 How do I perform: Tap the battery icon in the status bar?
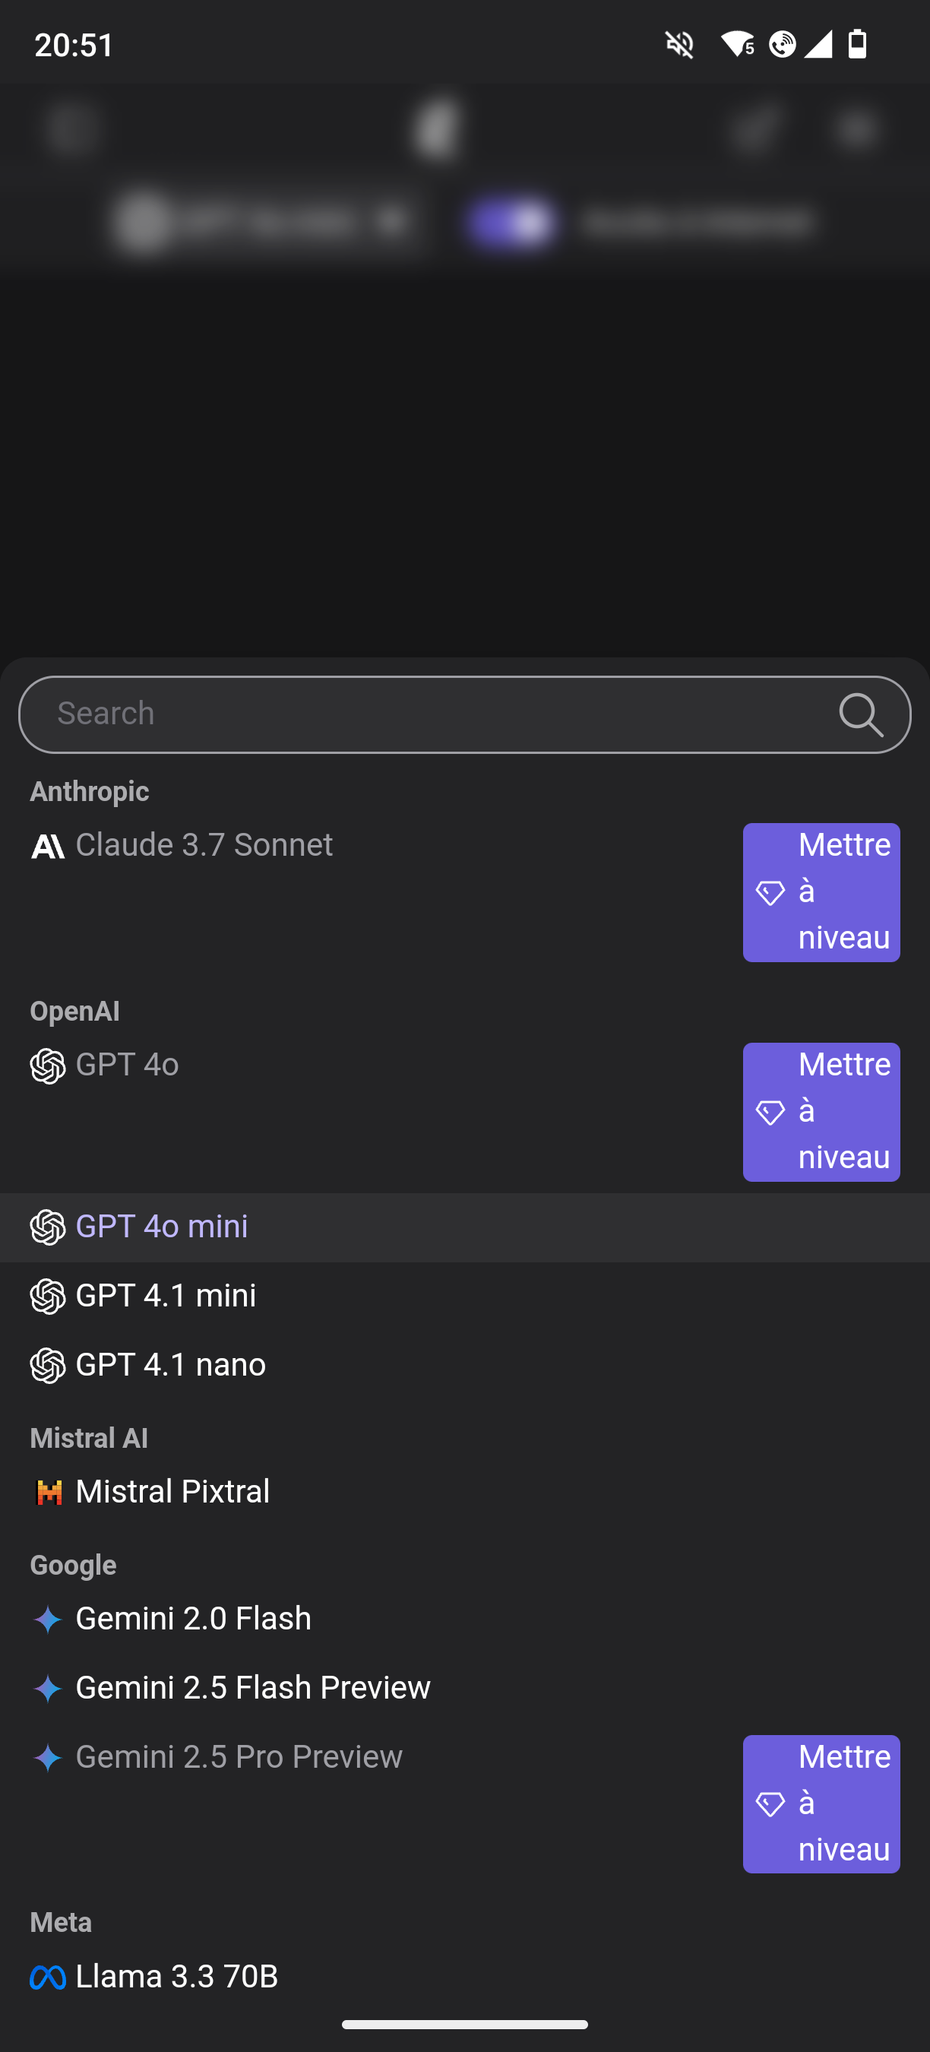pyautogui.click(x=858, y=45)
